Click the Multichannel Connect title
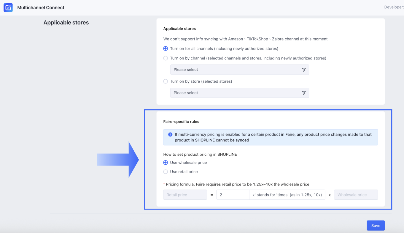 41,8
